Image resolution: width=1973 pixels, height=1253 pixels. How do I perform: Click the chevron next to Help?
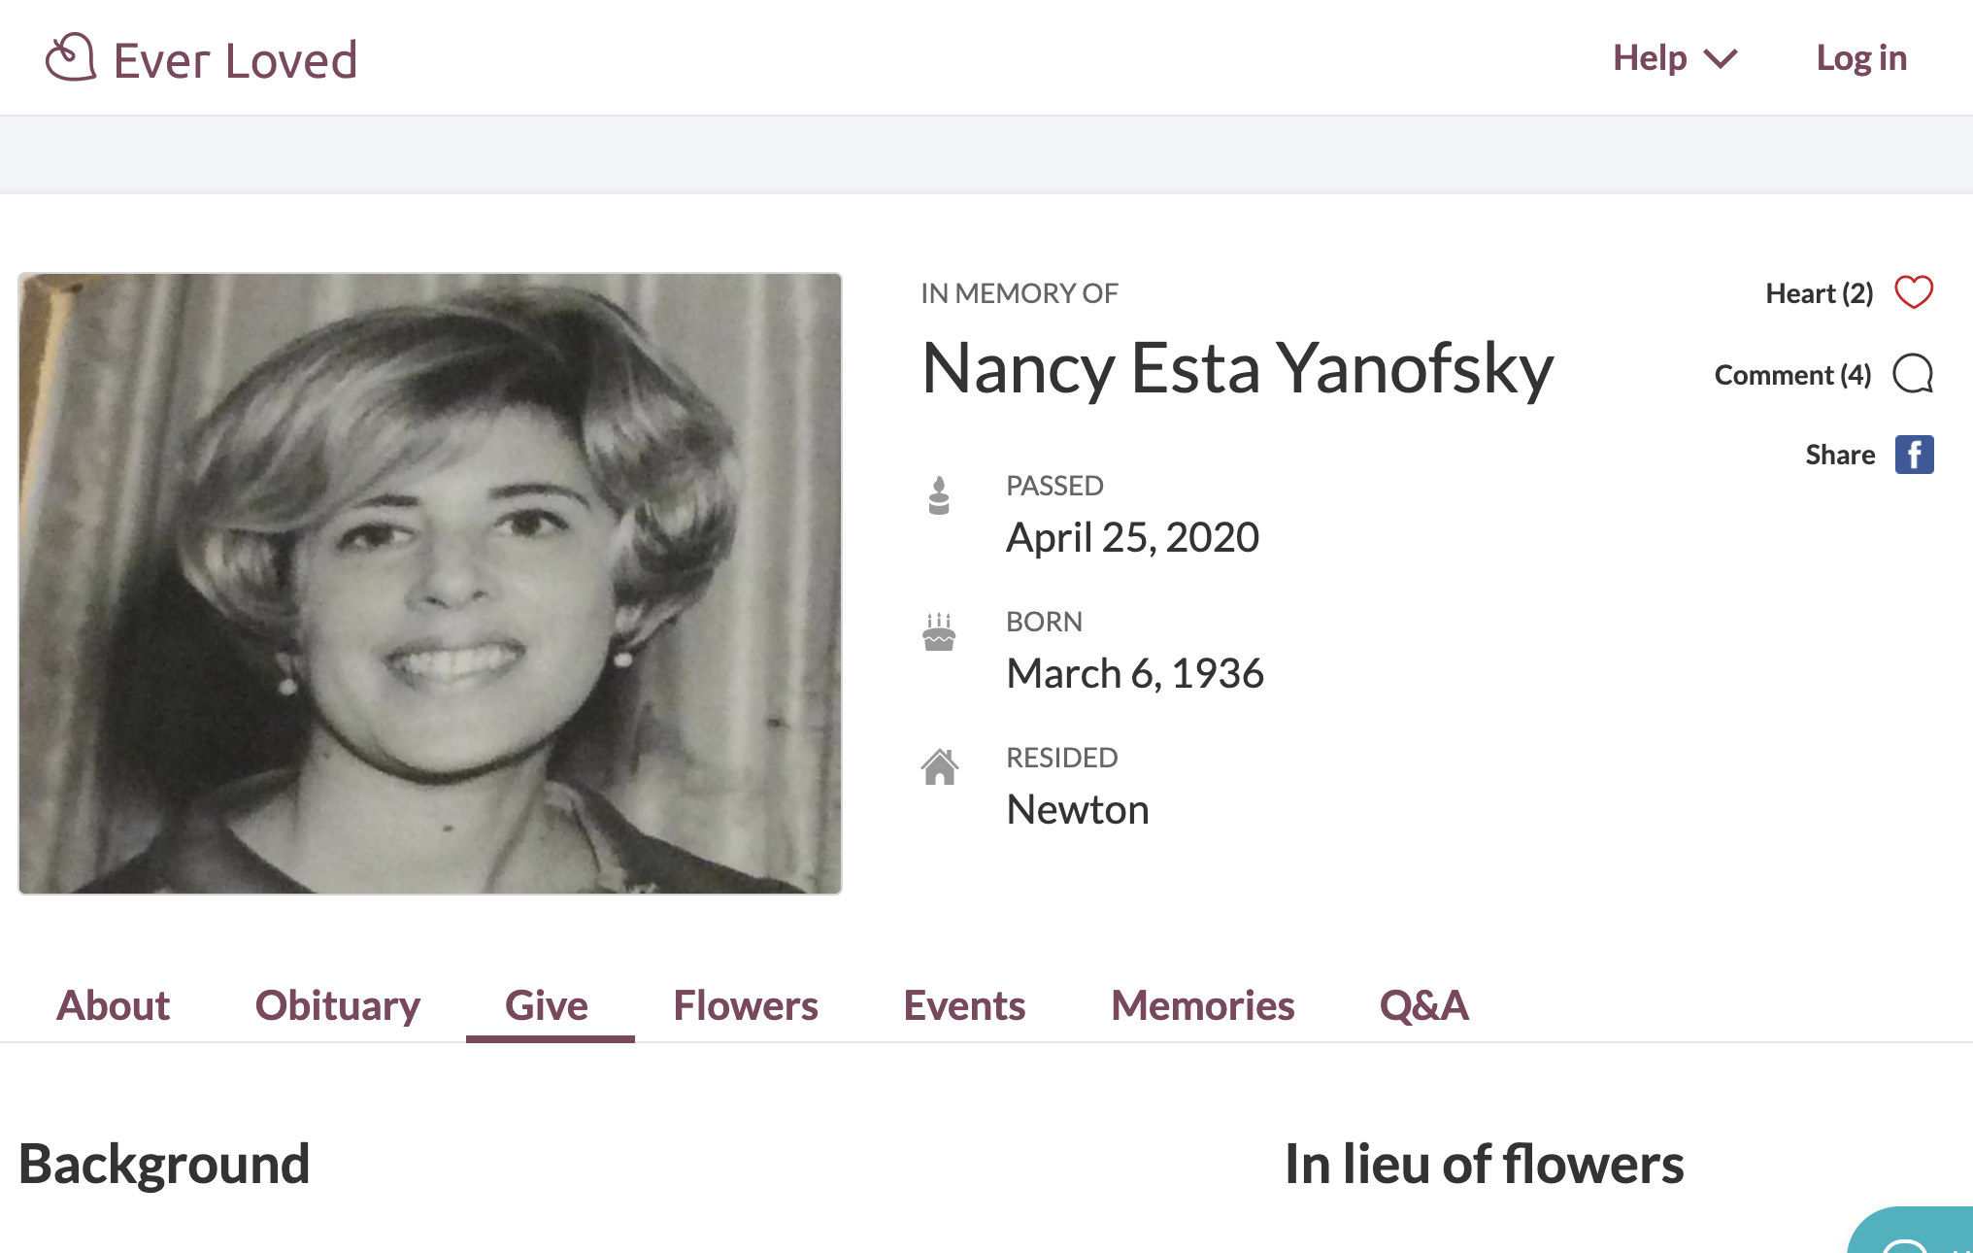click(x=1721, y=59)
